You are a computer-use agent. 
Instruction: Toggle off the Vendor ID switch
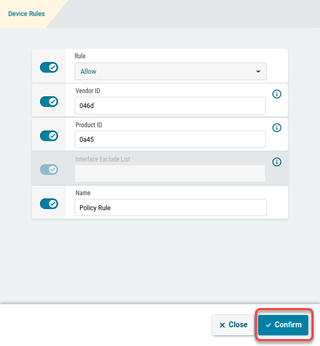pyautogui.click(x=49, y=102)
